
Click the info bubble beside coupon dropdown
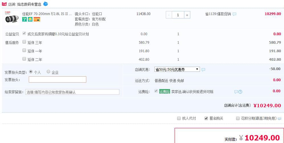pos(203,70)
